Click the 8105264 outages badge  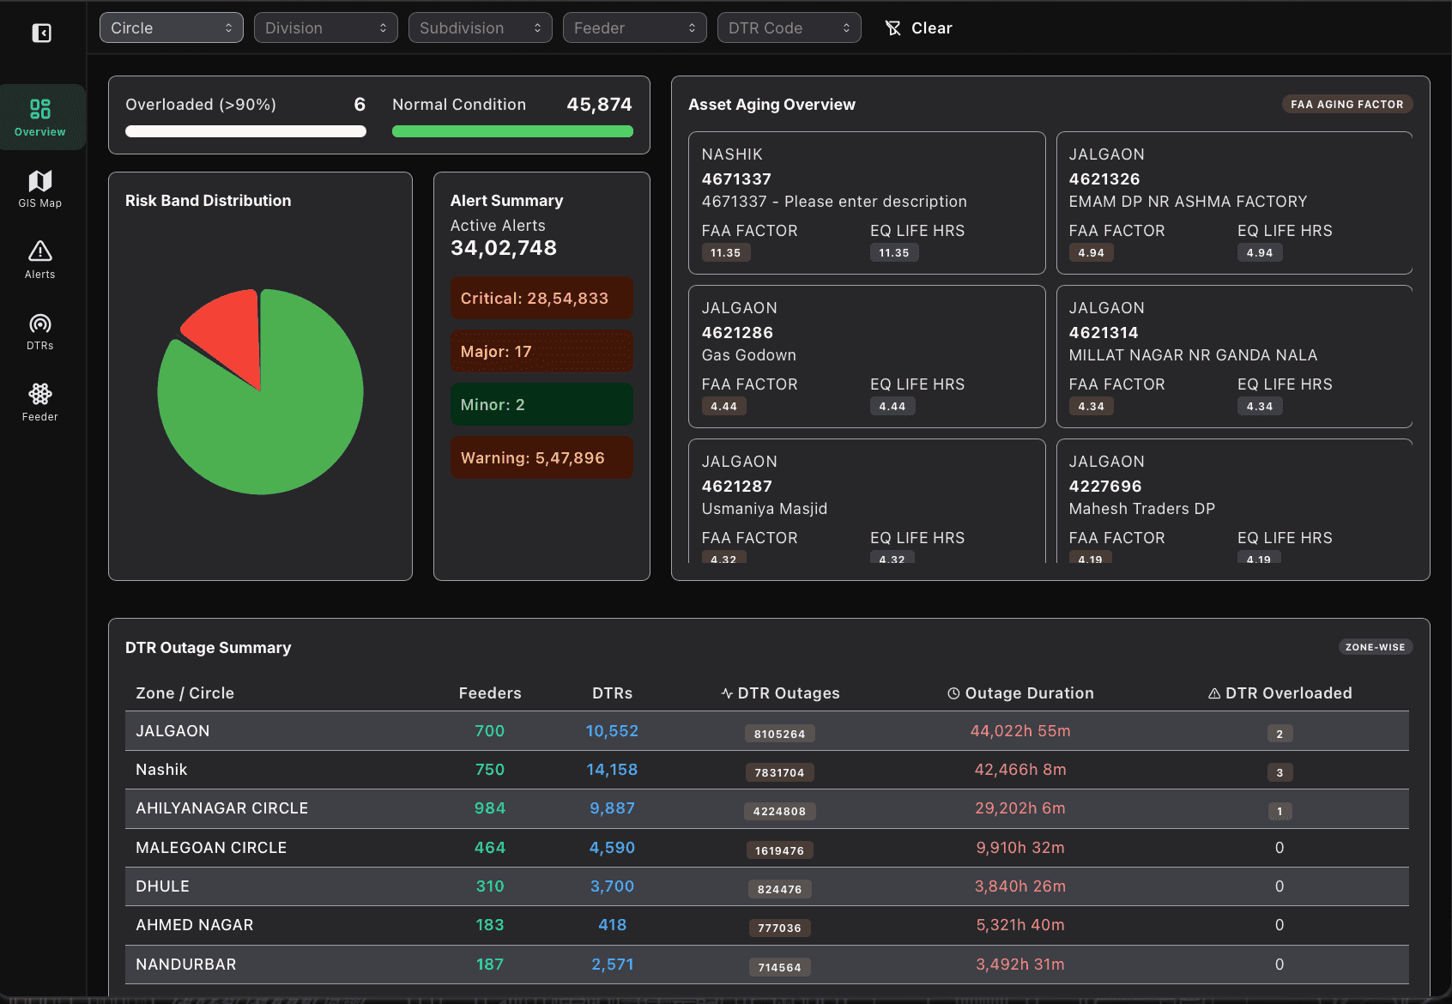click(780, 734)
